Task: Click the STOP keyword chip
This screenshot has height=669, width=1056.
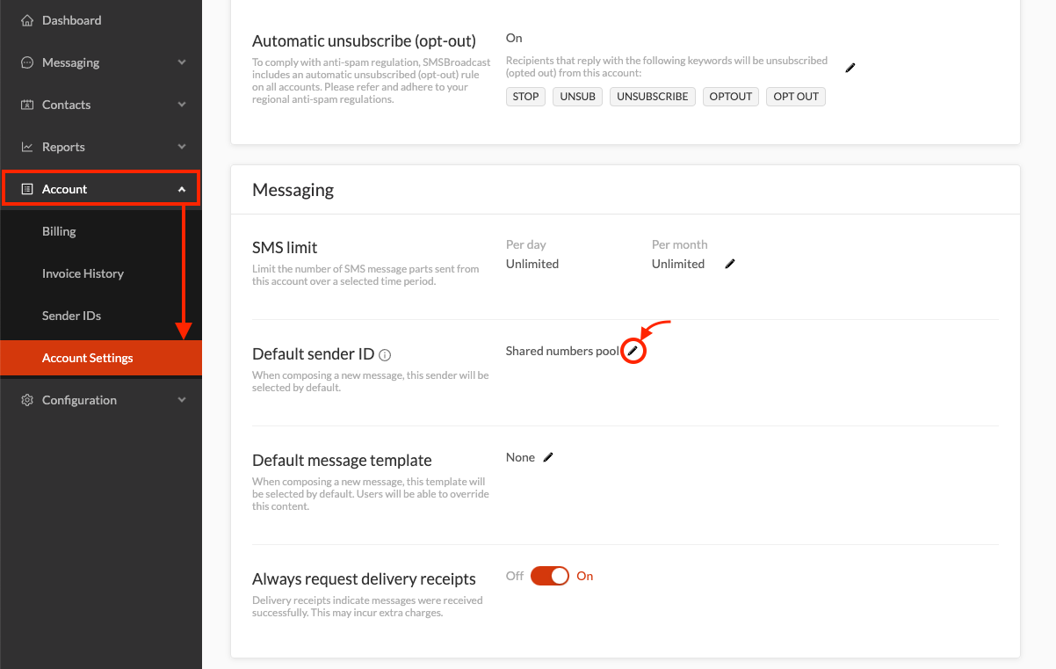Action: click(525, 96)
